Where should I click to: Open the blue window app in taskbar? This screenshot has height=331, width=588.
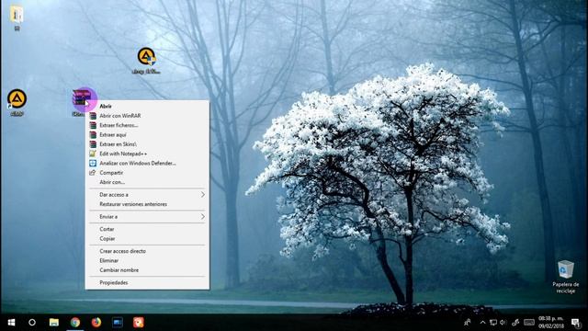point(118,323)
